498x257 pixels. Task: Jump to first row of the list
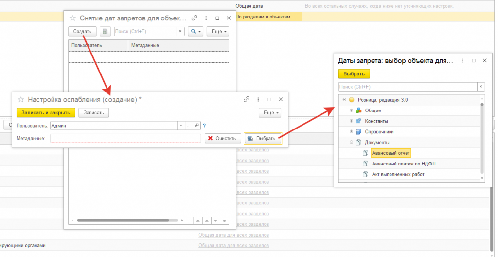(197, 221)
